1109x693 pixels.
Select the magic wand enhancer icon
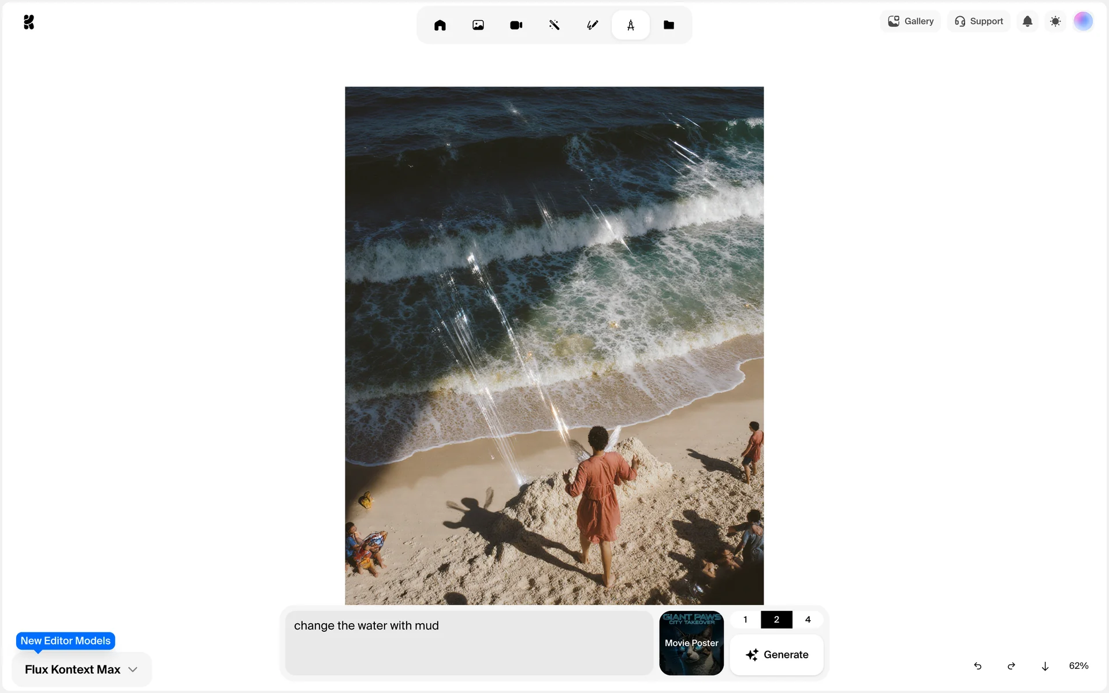[x=554, y=25]
